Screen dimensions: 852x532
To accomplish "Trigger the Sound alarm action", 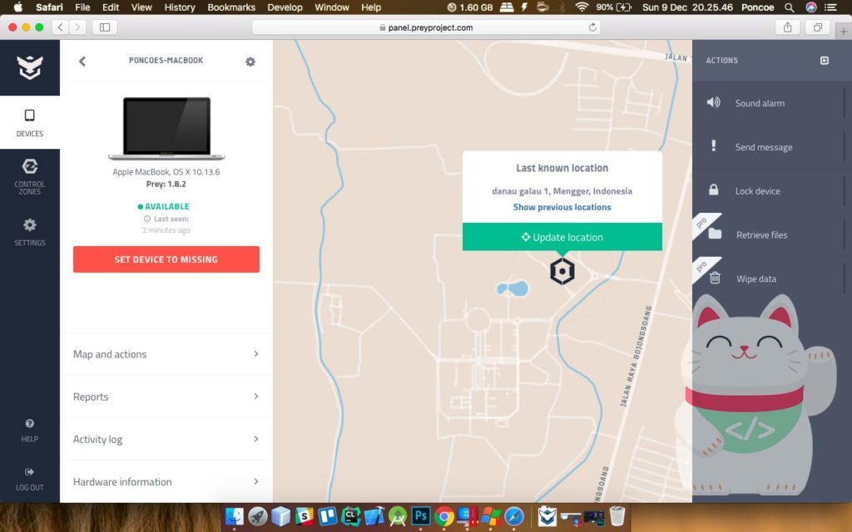I will click(768, 103).
